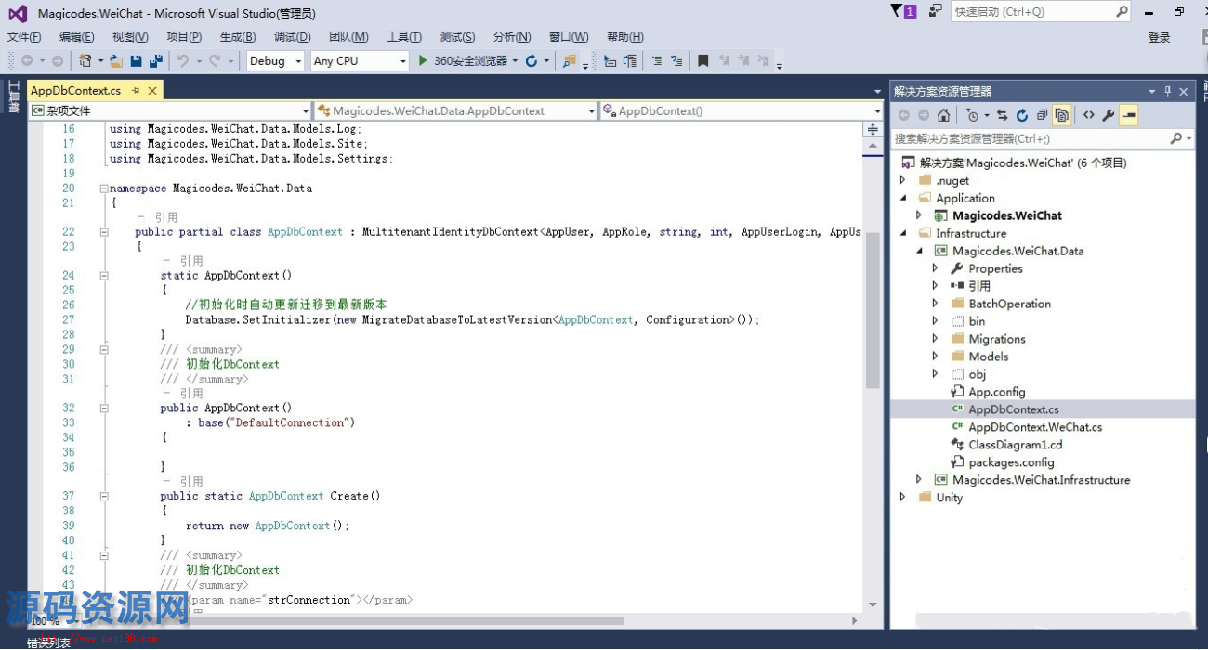Viewport: 1208px width, 650px height.
Task: Select ClassDiagram1.cd in Solution Explorer
Action: [1016, 445]
